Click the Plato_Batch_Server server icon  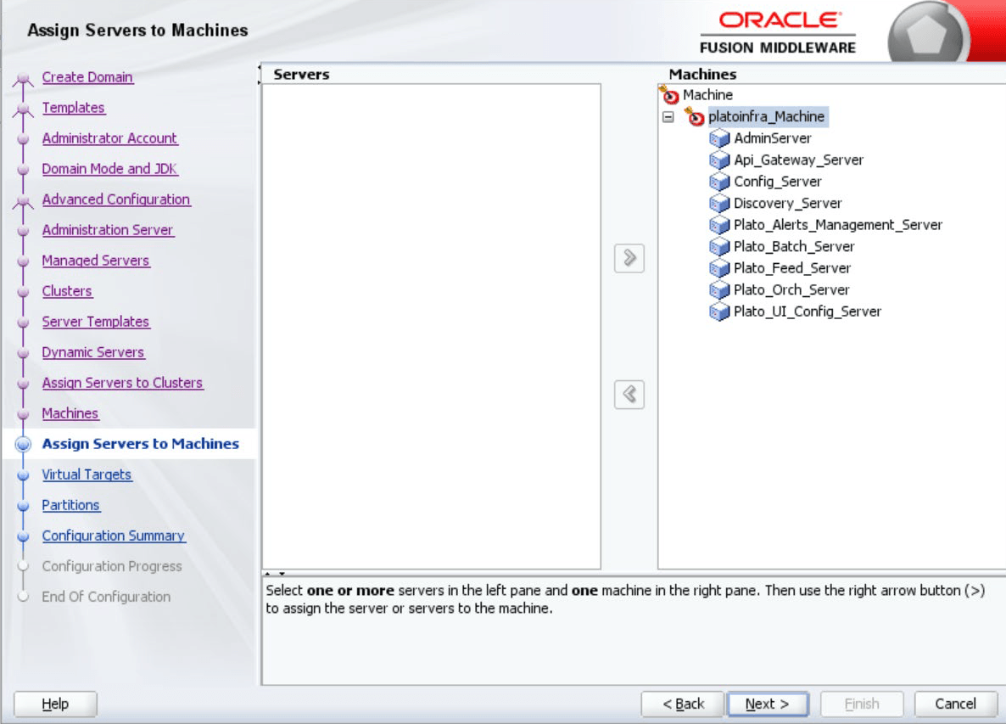[719, 246]
